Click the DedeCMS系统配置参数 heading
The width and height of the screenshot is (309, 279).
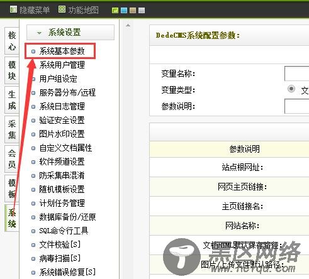coord(198,35)
